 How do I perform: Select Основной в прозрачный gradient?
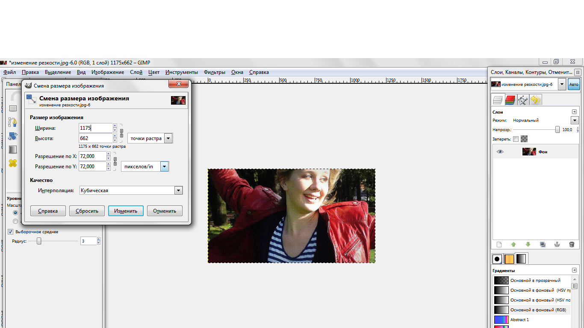pyautogui.click(x=532, y=280)
